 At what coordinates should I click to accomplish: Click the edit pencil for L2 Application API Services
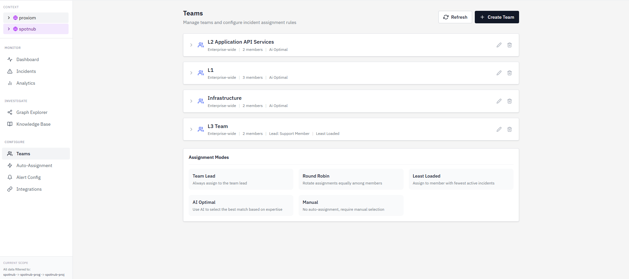(499, 45)
